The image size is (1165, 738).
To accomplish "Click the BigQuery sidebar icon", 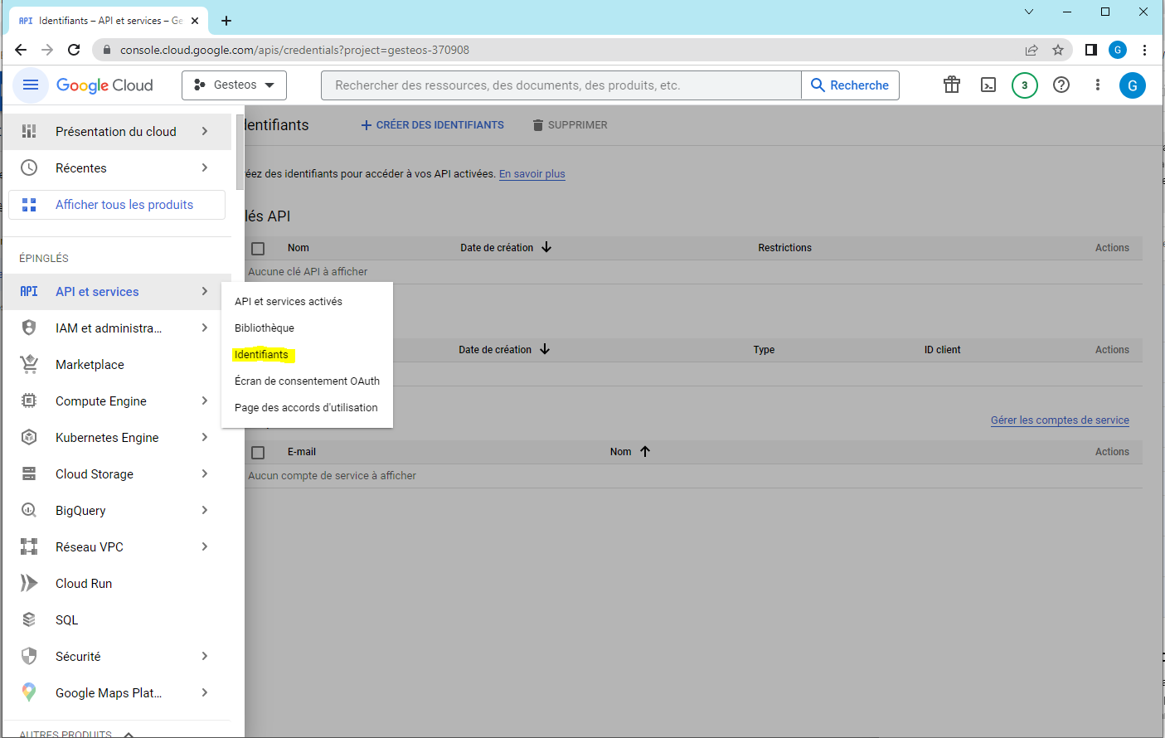I will pyautogui.click(x=29, y=511).
